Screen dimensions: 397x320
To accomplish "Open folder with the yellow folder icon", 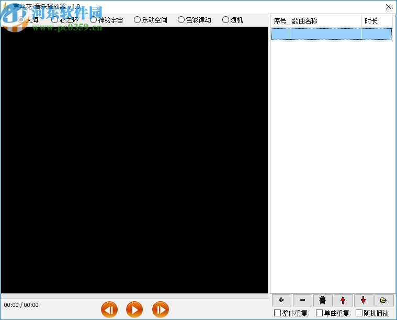I will pyautogui.click(x=384, y=300).
